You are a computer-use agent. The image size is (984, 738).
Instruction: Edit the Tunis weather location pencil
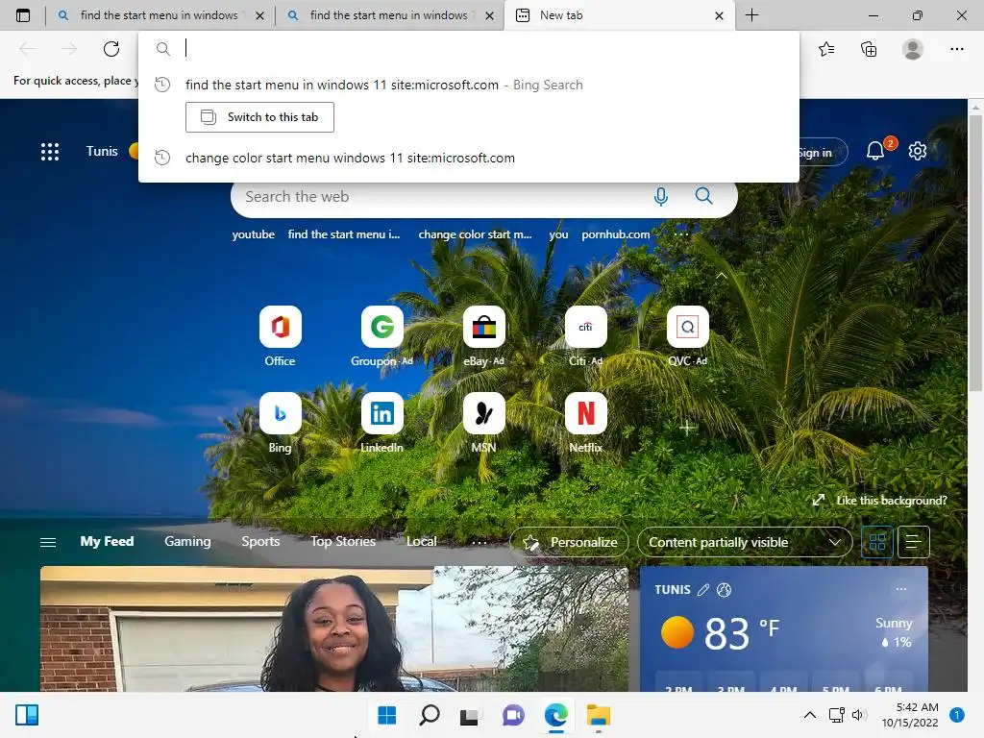pyautogui.click(x=703, y=589)
